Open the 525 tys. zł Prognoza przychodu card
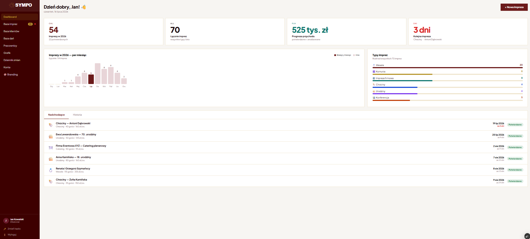 tap(346, 32)
